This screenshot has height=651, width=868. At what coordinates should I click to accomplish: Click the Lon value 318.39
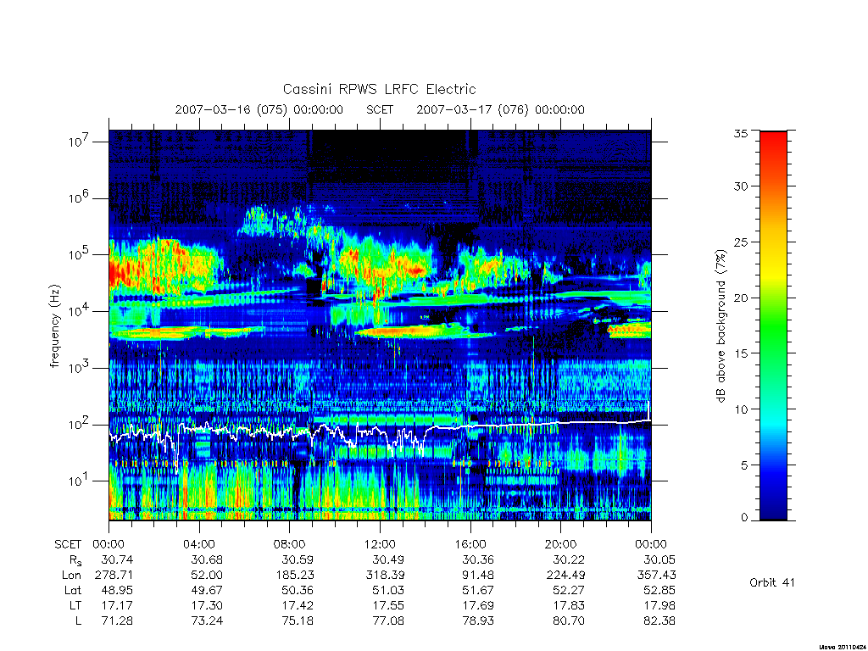(x=386, y=576)
